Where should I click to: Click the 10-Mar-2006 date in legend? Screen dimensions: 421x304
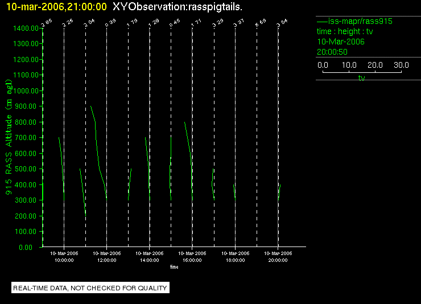coord(341,42)
